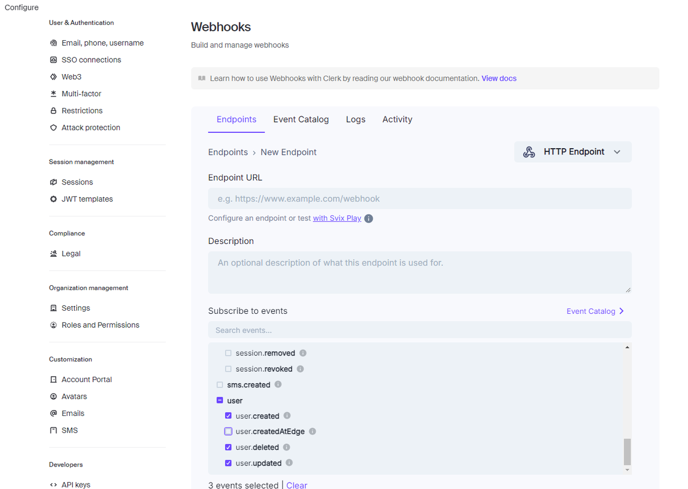The height and width of the screenshot is (489, 688).
Task: Check the session.removed event checkbox
Action: pos(228,354)
